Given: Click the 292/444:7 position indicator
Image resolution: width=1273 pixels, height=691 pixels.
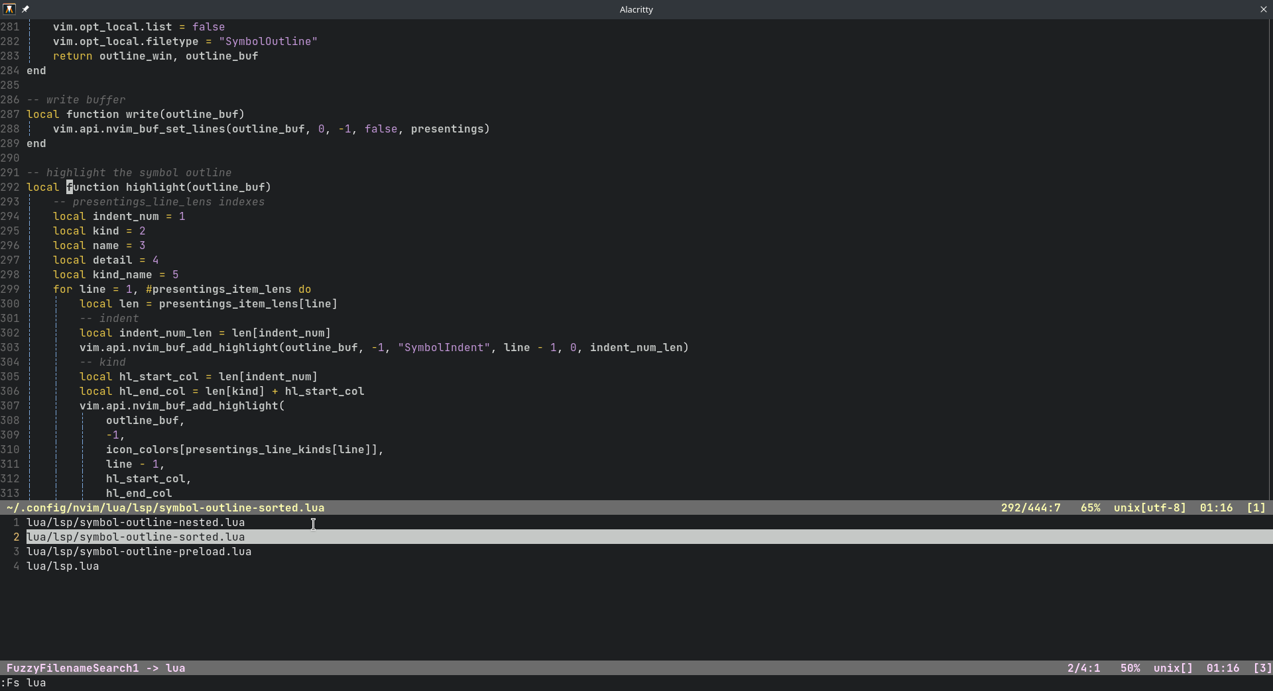Looking at the screenshot, I should tap(1030, 508).
